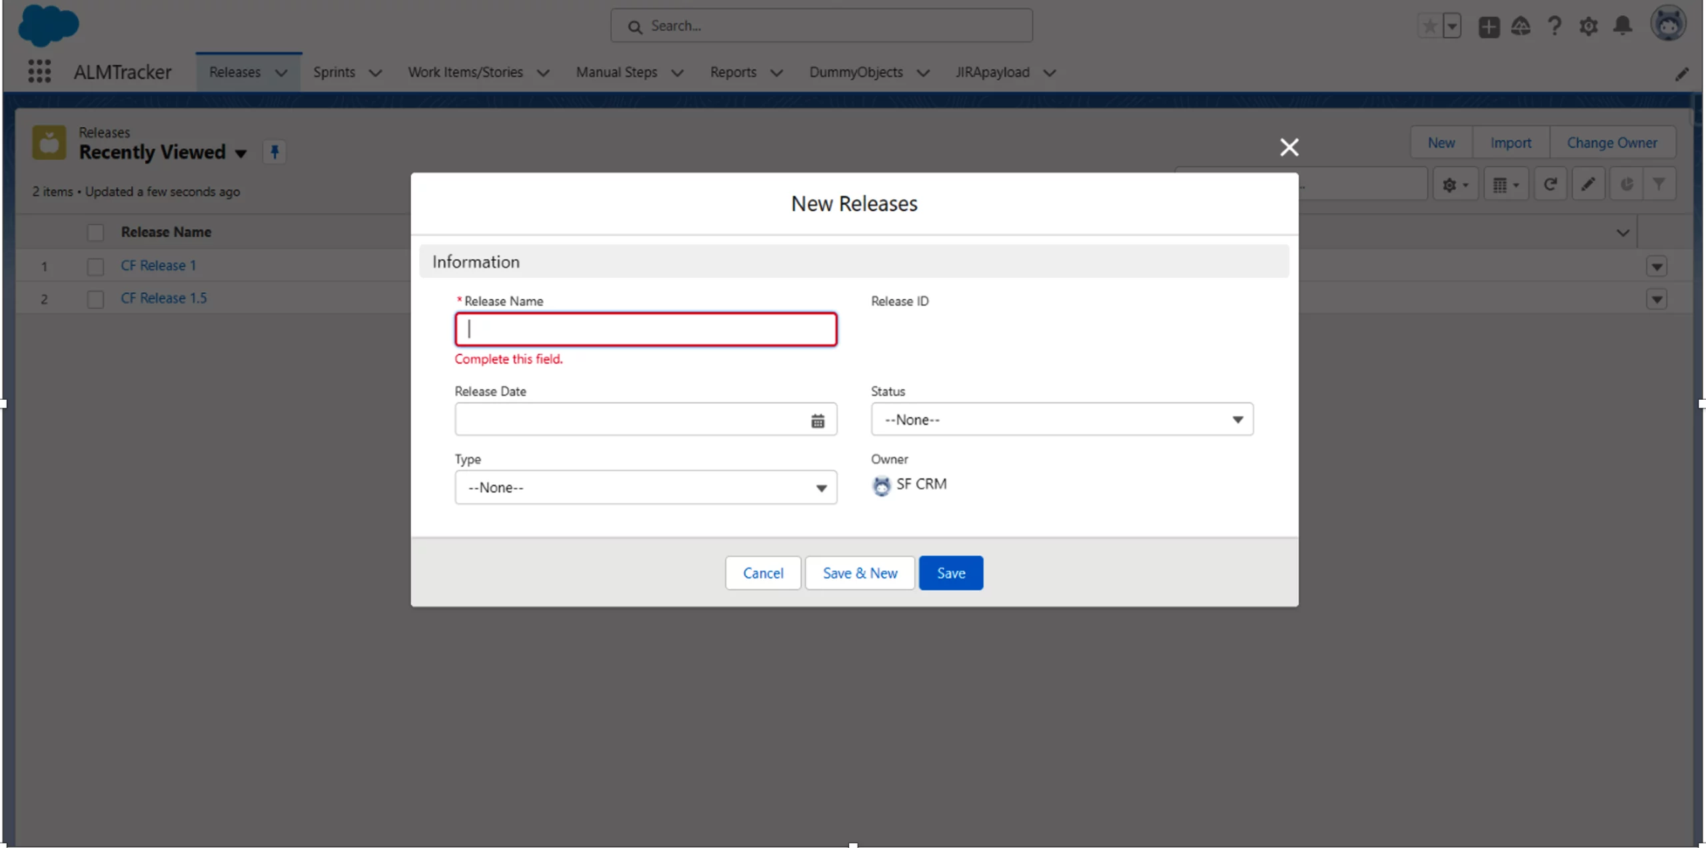Screen dimensions: 1706x848
Task: Click the New button on list view
Action: coord(1441,143)
